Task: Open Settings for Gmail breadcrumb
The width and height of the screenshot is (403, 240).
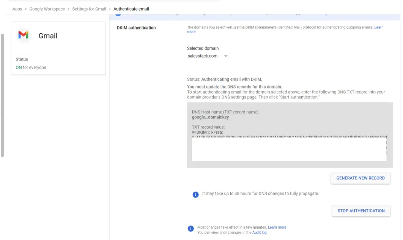Action: tap(89, 9)
